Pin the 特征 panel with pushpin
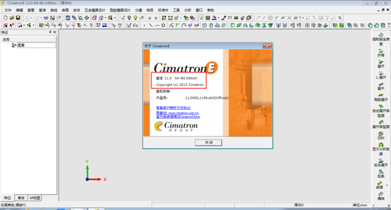 click(50, 32)
